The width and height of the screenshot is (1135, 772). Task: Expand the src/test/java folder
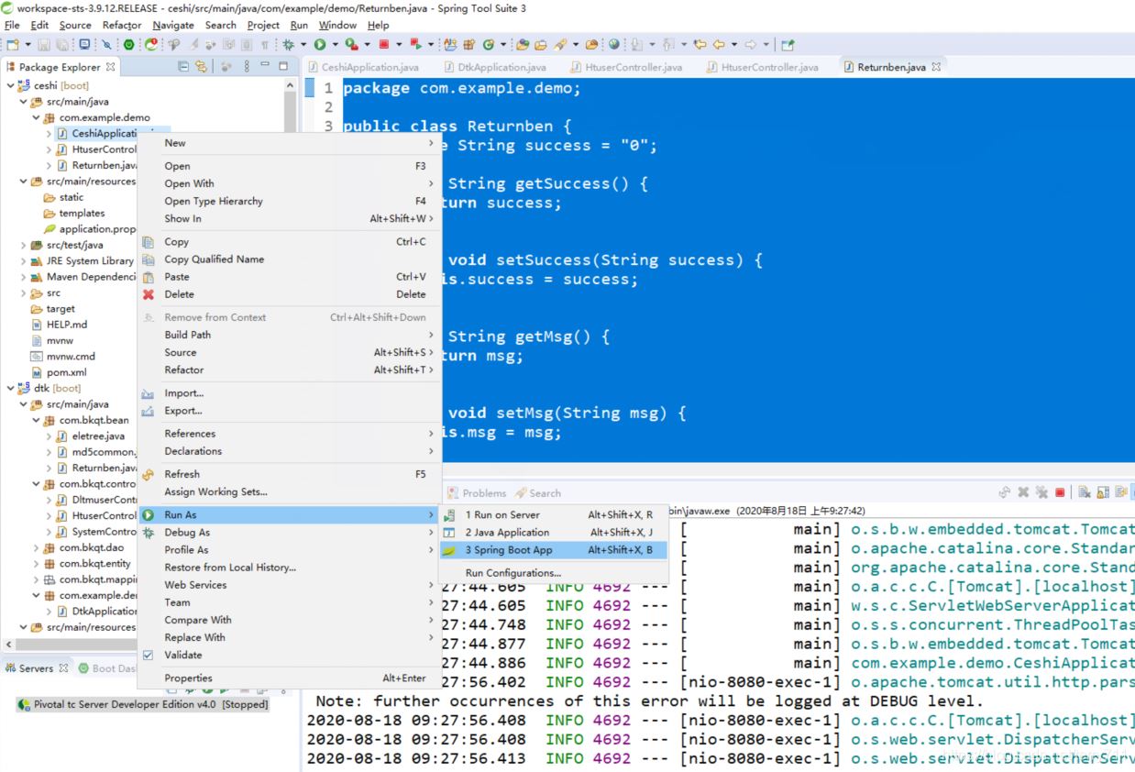23,245
